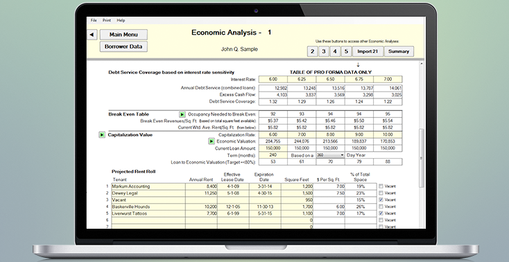Viewport: 509px width, 262px height.
Task: Click the vertical scrollbar thumb
Action: tap(422, 158)
